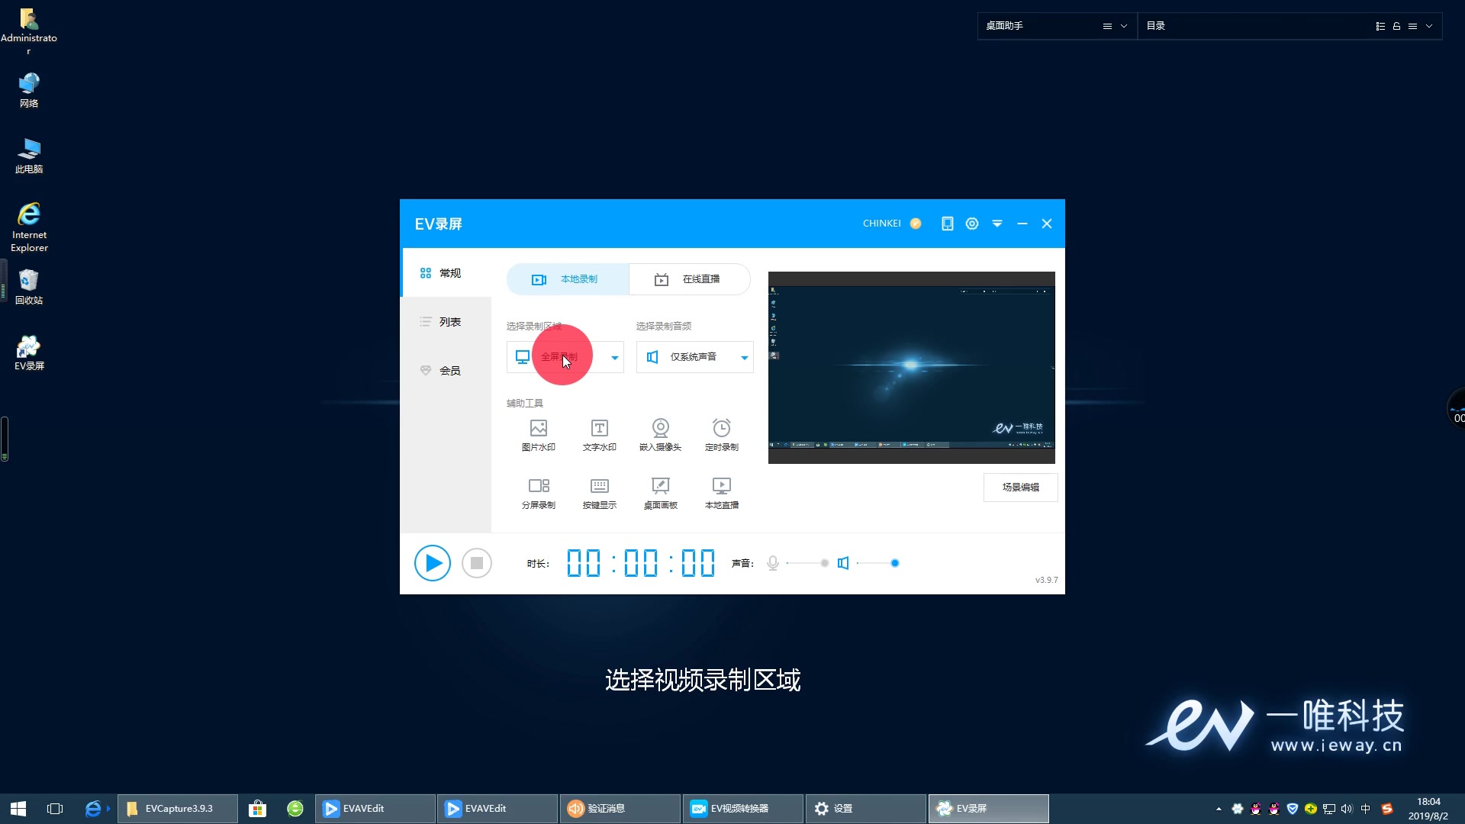The height and width of the screenshot is (824, 1465).
Task: Open the 桌面助手 widget menu icon
Action: 1107,26
